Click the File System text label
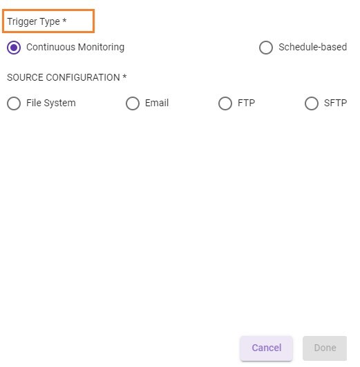The height and width of the screenshot is (367, 360). (51, 103)
